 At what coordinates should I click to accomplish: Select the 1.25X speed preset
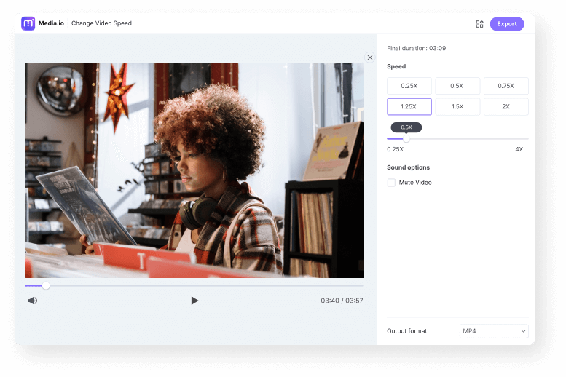(409, 107)
